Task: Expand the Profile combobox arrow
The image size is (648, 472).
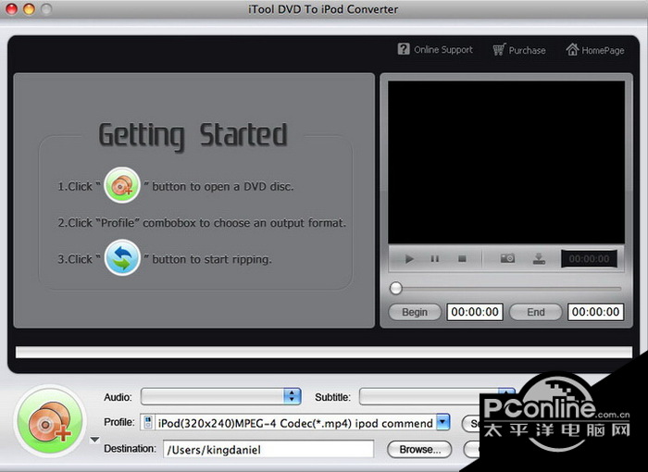Action: [x=443, y=422]
